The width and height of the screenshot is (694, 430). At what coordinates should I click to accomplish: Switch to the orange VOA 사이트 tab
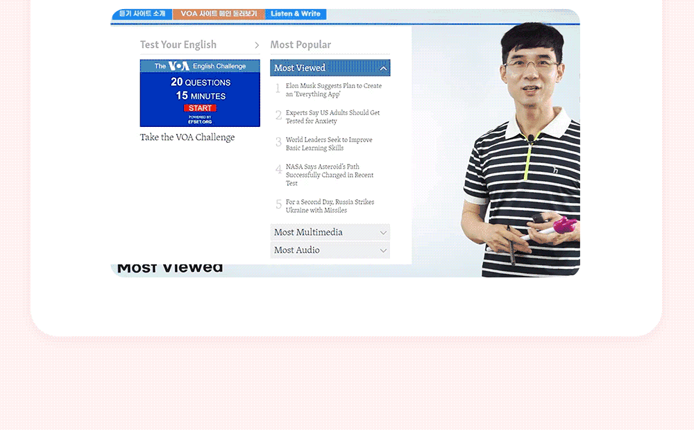pos(219,14)
